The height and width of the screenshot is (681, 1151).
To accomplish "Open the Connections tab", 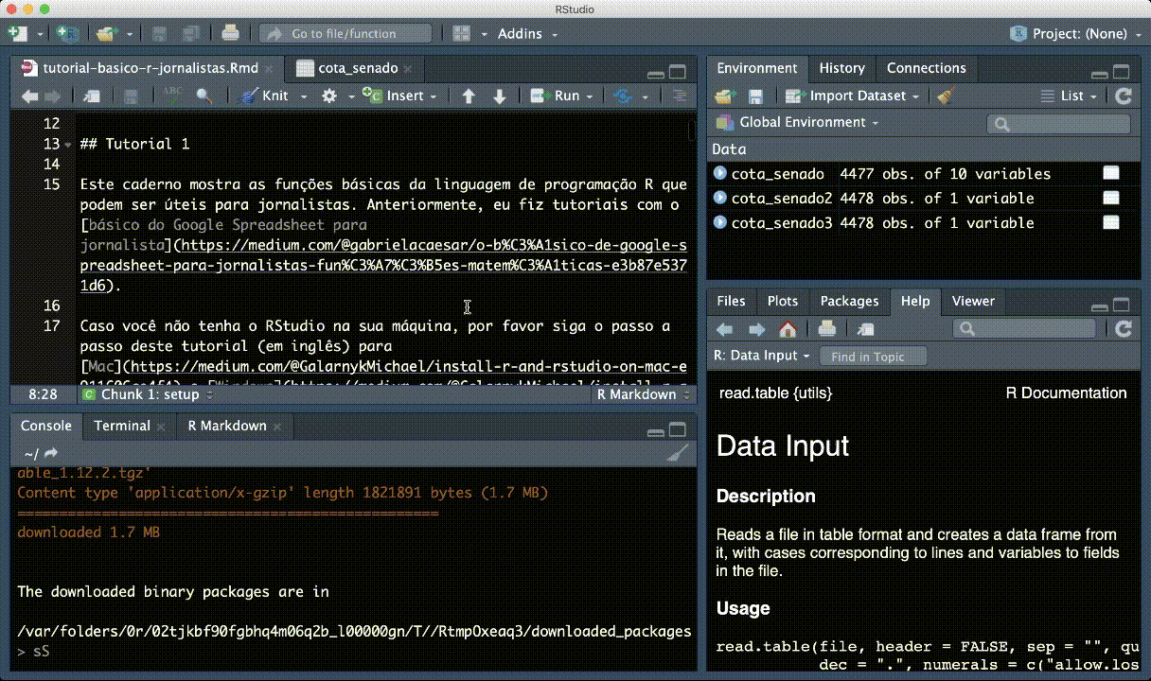I will click(x=926, y=68).
